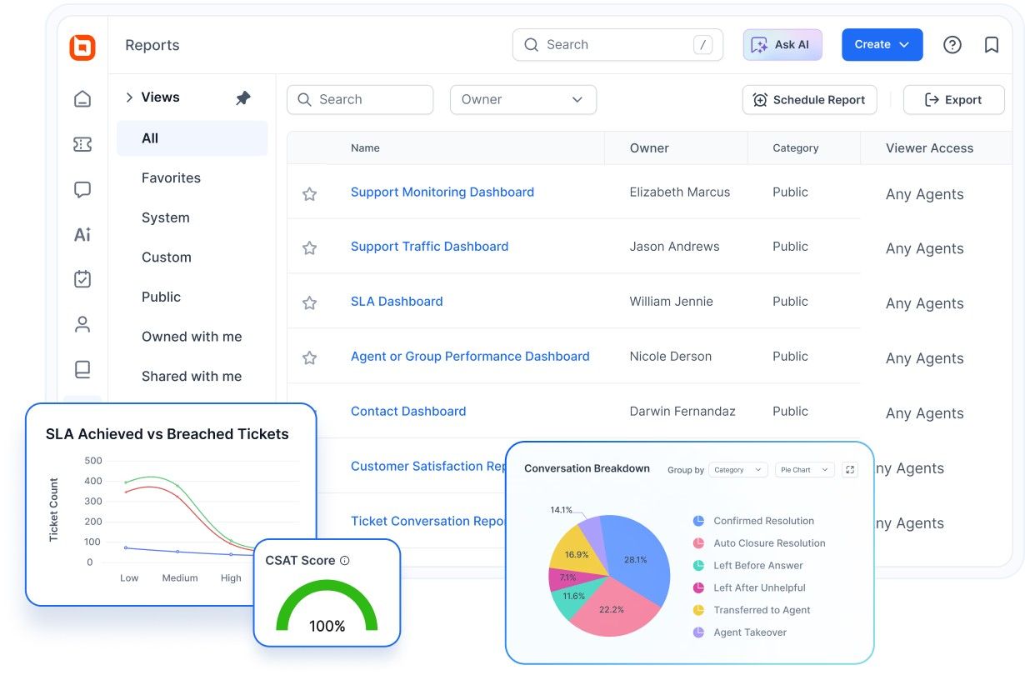Click the reports list Search field

click(360, 100)
